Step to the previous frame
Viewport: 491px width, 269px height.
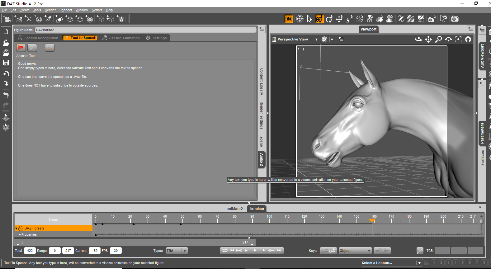click(246, 250)
